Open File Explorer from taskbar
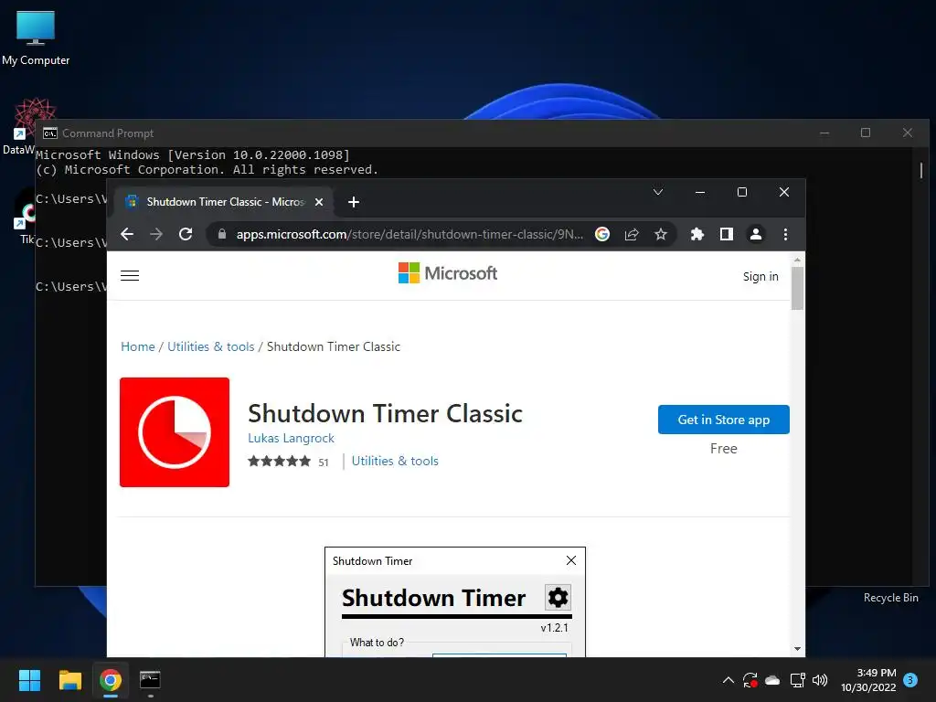Viewport: 936px width, 702px height. pyautogui.click(x=69, y=680)
